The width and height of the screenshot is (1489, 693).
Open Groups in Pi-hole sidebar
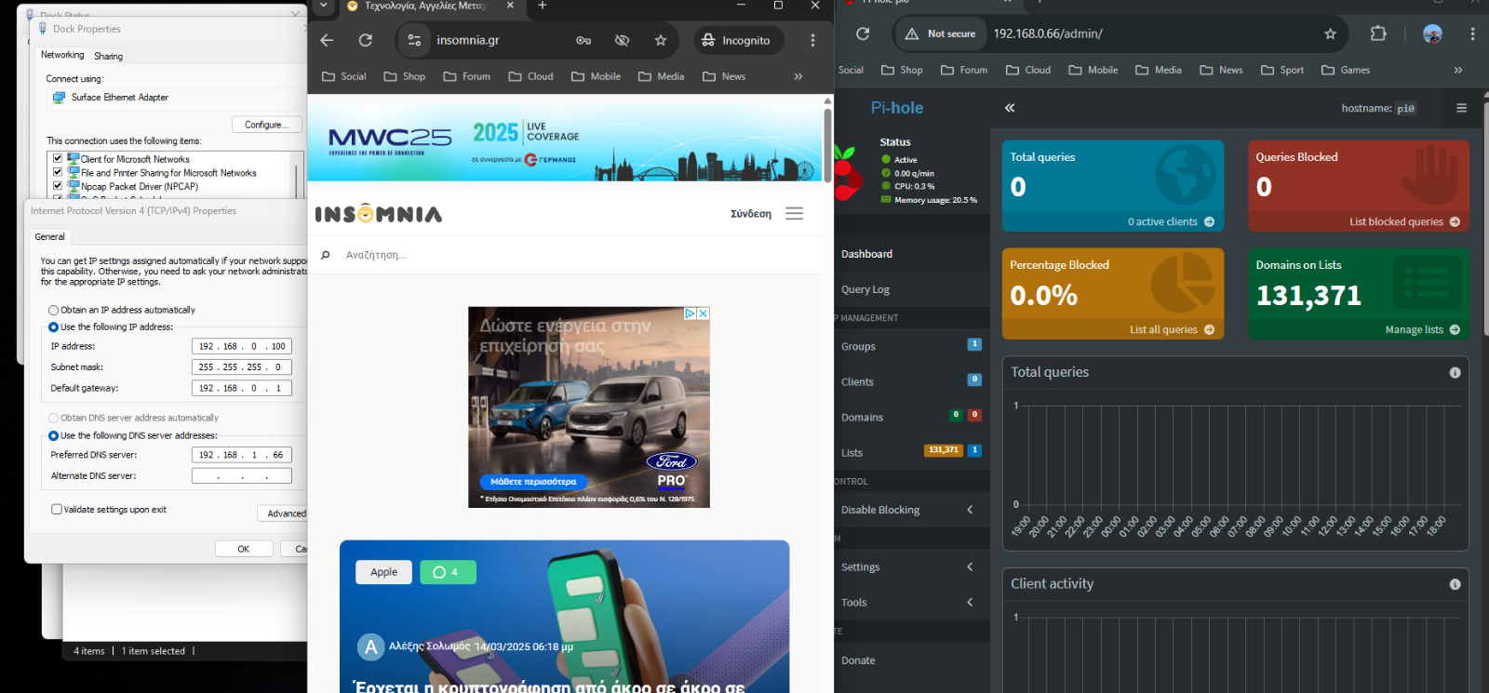(858, 346)
